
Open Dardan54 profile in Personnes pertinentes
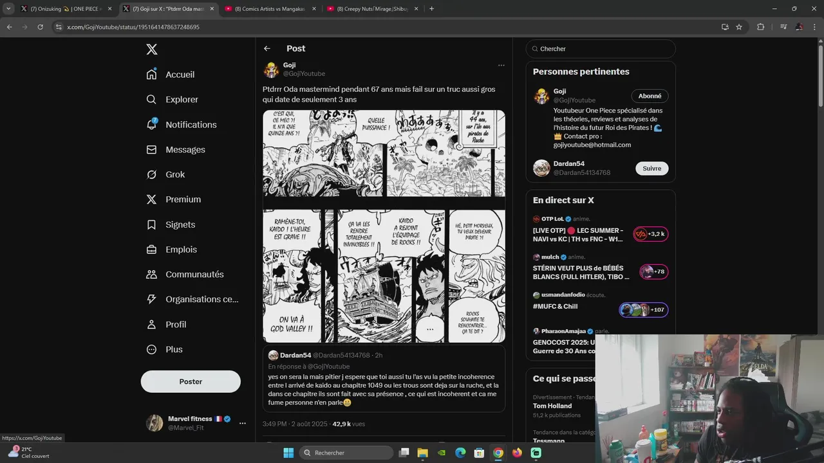click(x=569, y=164)
